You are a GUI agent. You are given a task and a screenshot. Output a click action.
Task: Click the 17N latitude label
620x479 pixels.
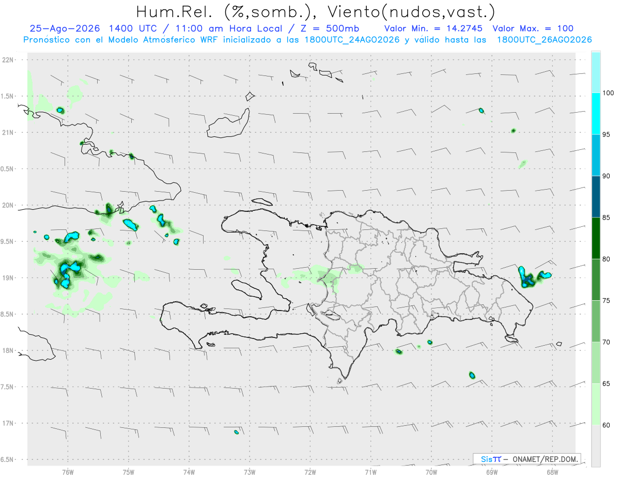coord(9,423)
